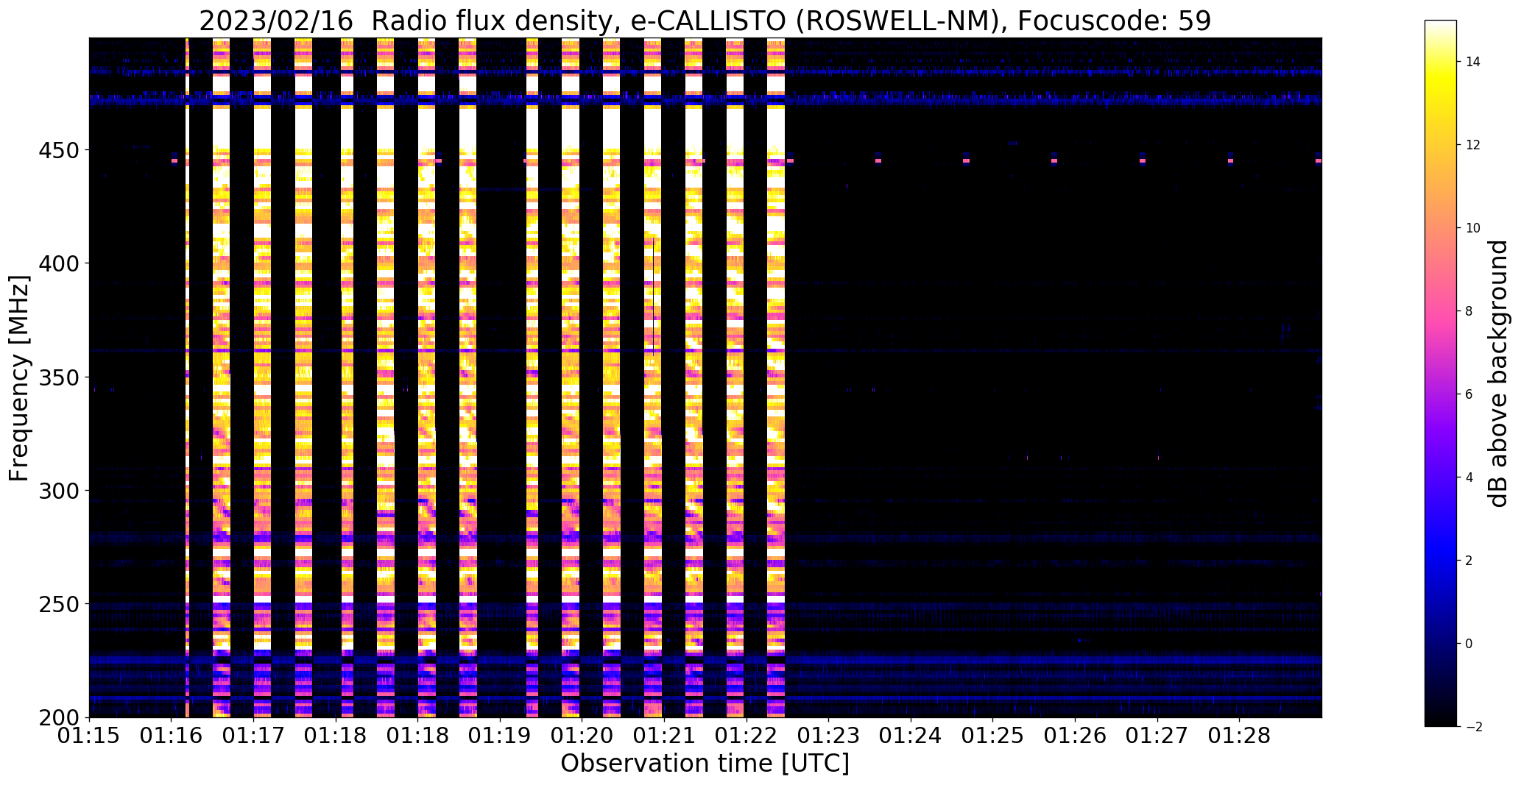
Task: Click the 200 frequency tick label
Action: tap(59, 718)
